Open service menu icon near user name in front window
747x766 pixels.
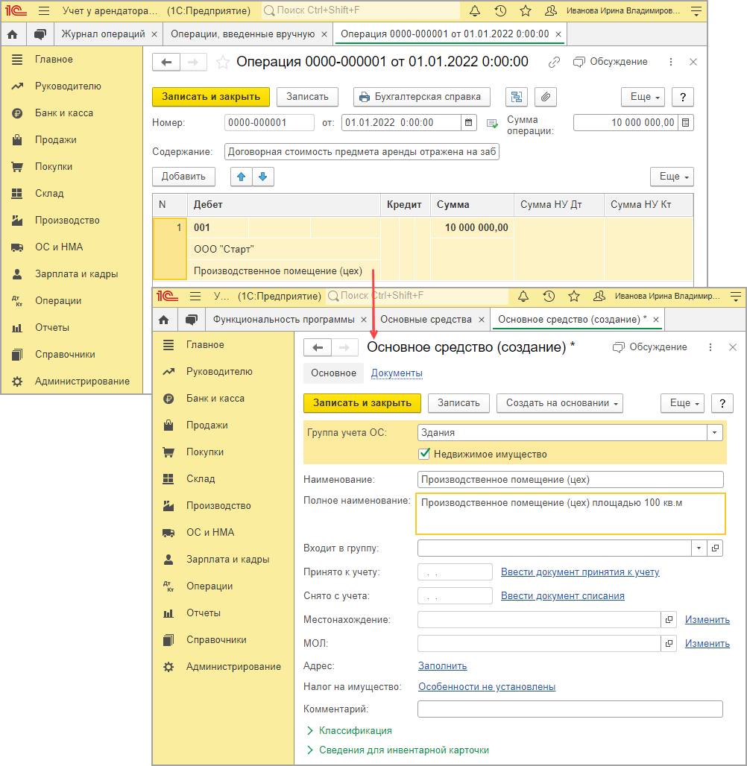(x=736, y=296)
